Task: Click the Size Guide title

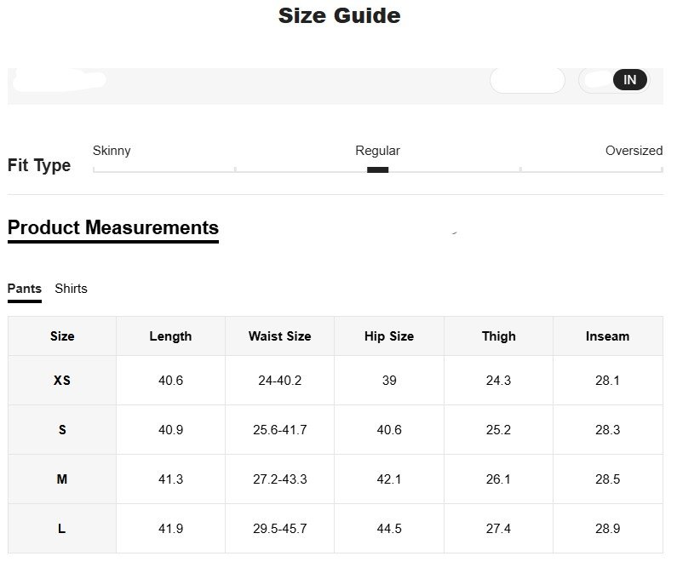Action: 339,15
